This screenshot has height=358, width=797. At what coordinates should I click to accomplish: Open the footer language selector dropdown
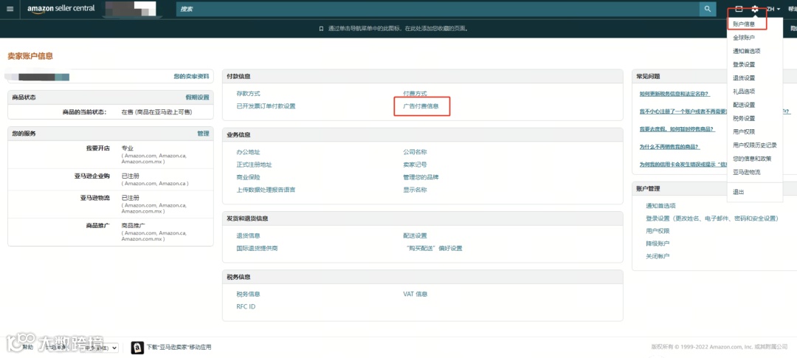pos(100,348)
